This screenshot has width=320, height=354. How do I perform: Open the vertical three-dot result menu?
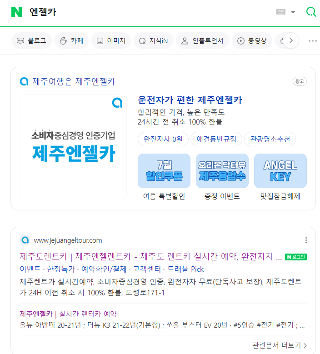click(x=306, y=240)
